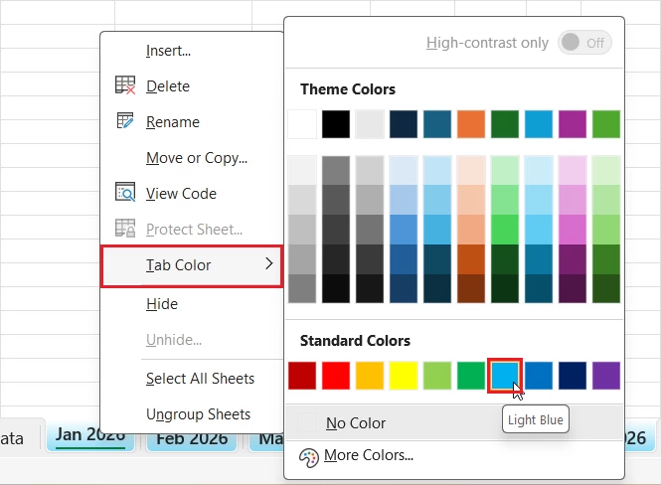This screenshot has height=485, width=661.
Task: Open the Tab Color menu item
Action: (192, 266)
